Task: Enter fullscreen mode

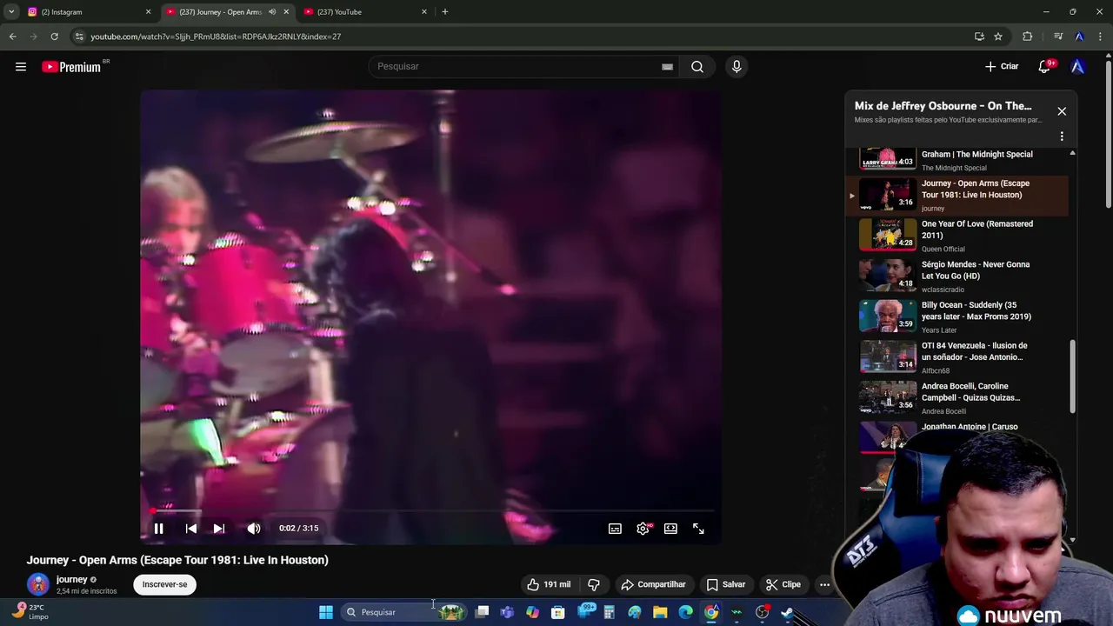Action: point(698,529)
